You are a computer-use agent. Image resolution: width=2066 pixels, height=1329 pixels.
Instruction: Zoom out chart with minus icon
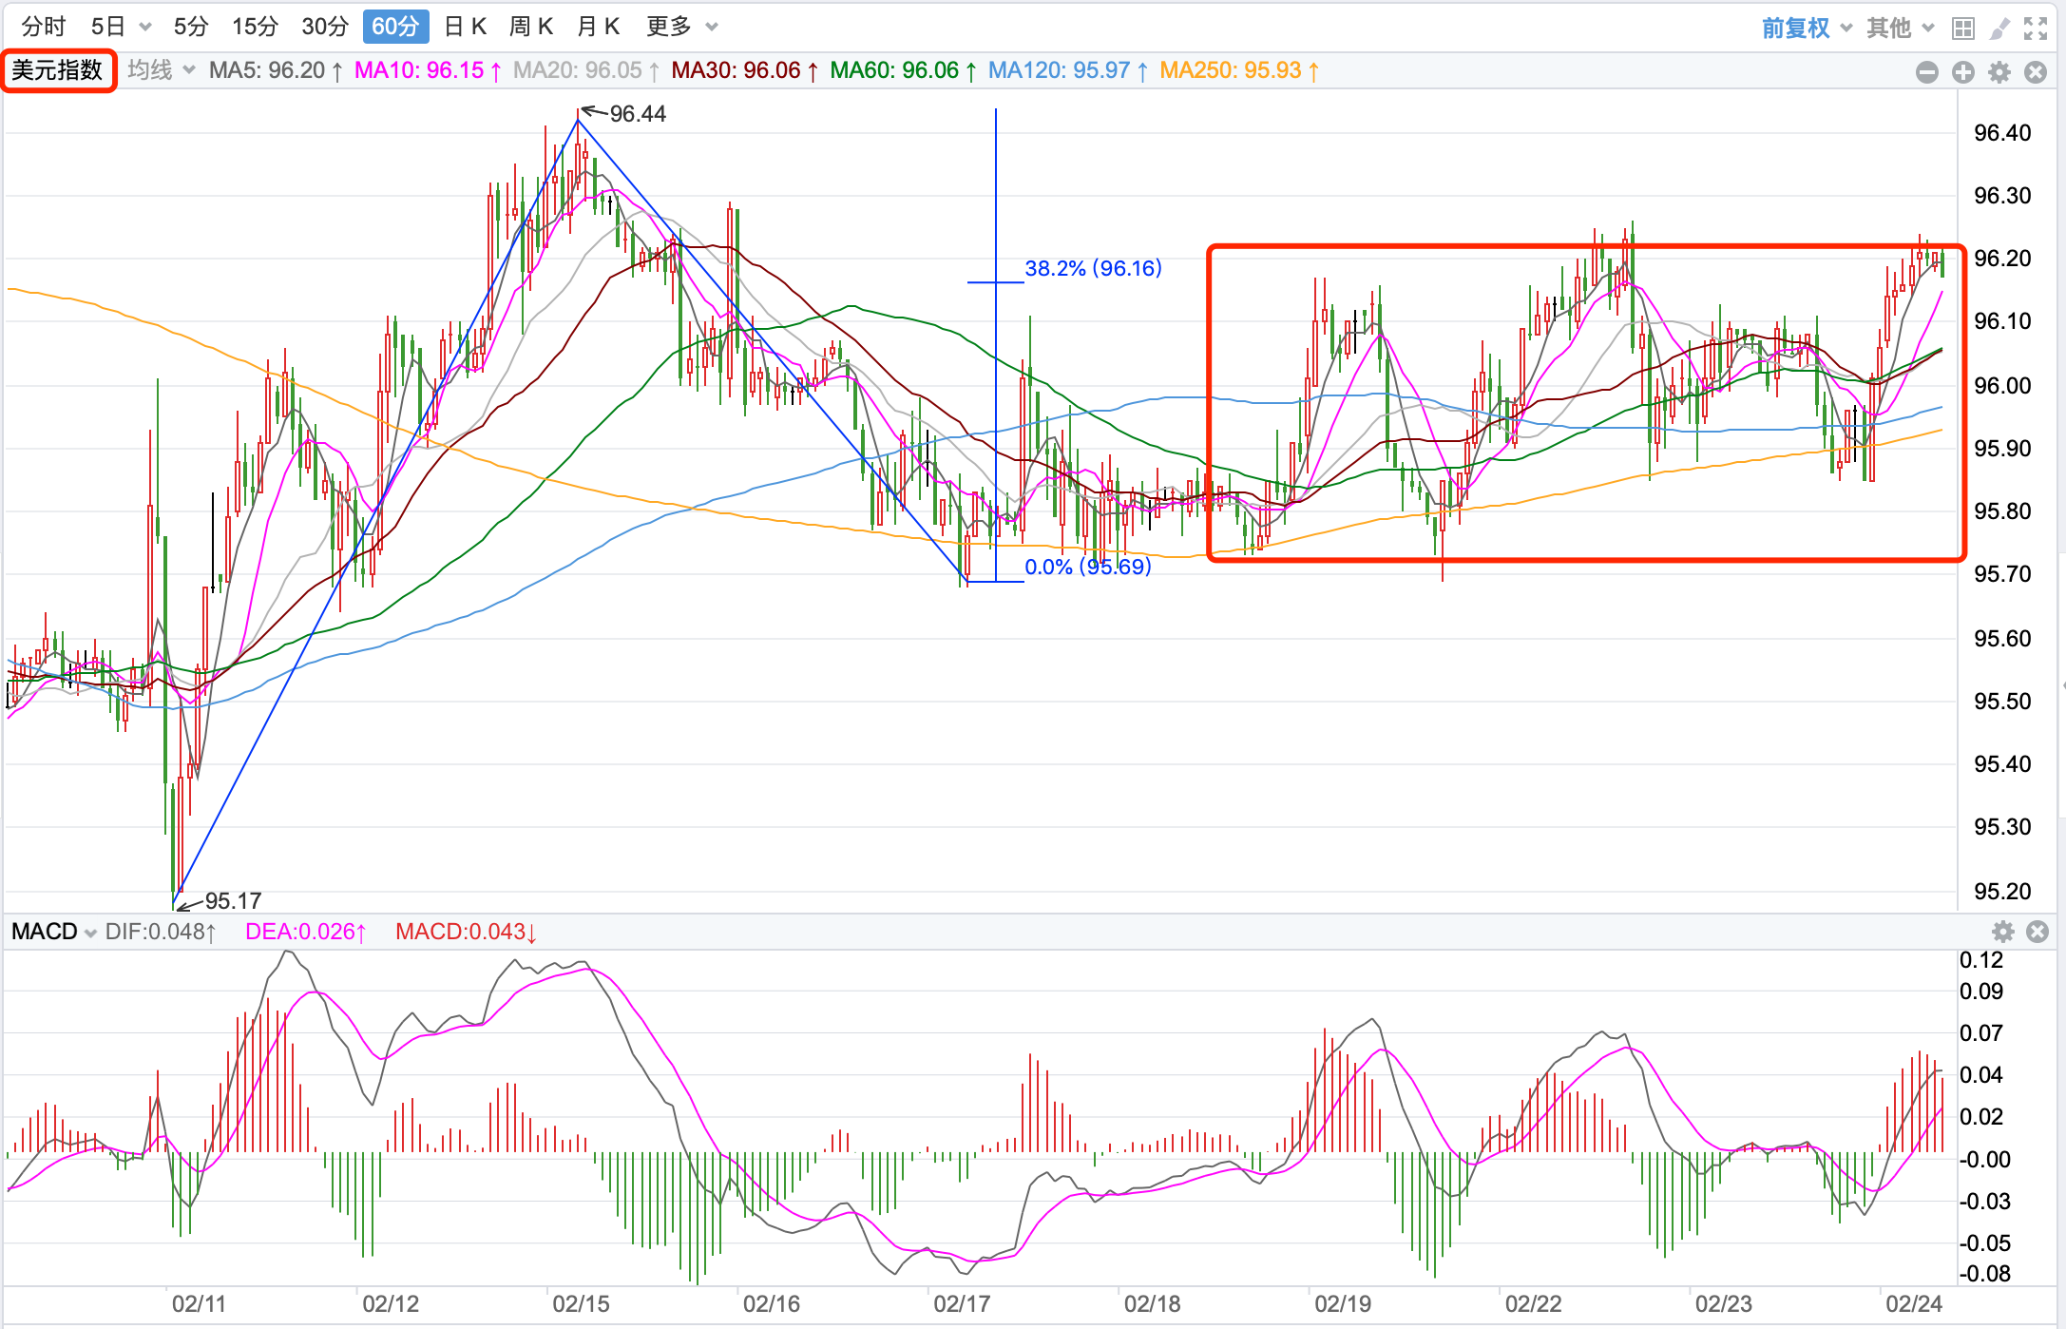pyautogui.click(x=1927, y=72)
